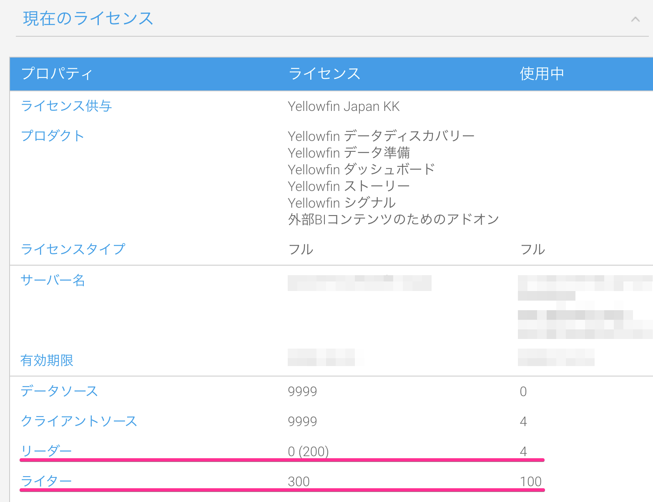Select the リーダー property label
This screenshot has height=502, width=653.
point(46,451)
